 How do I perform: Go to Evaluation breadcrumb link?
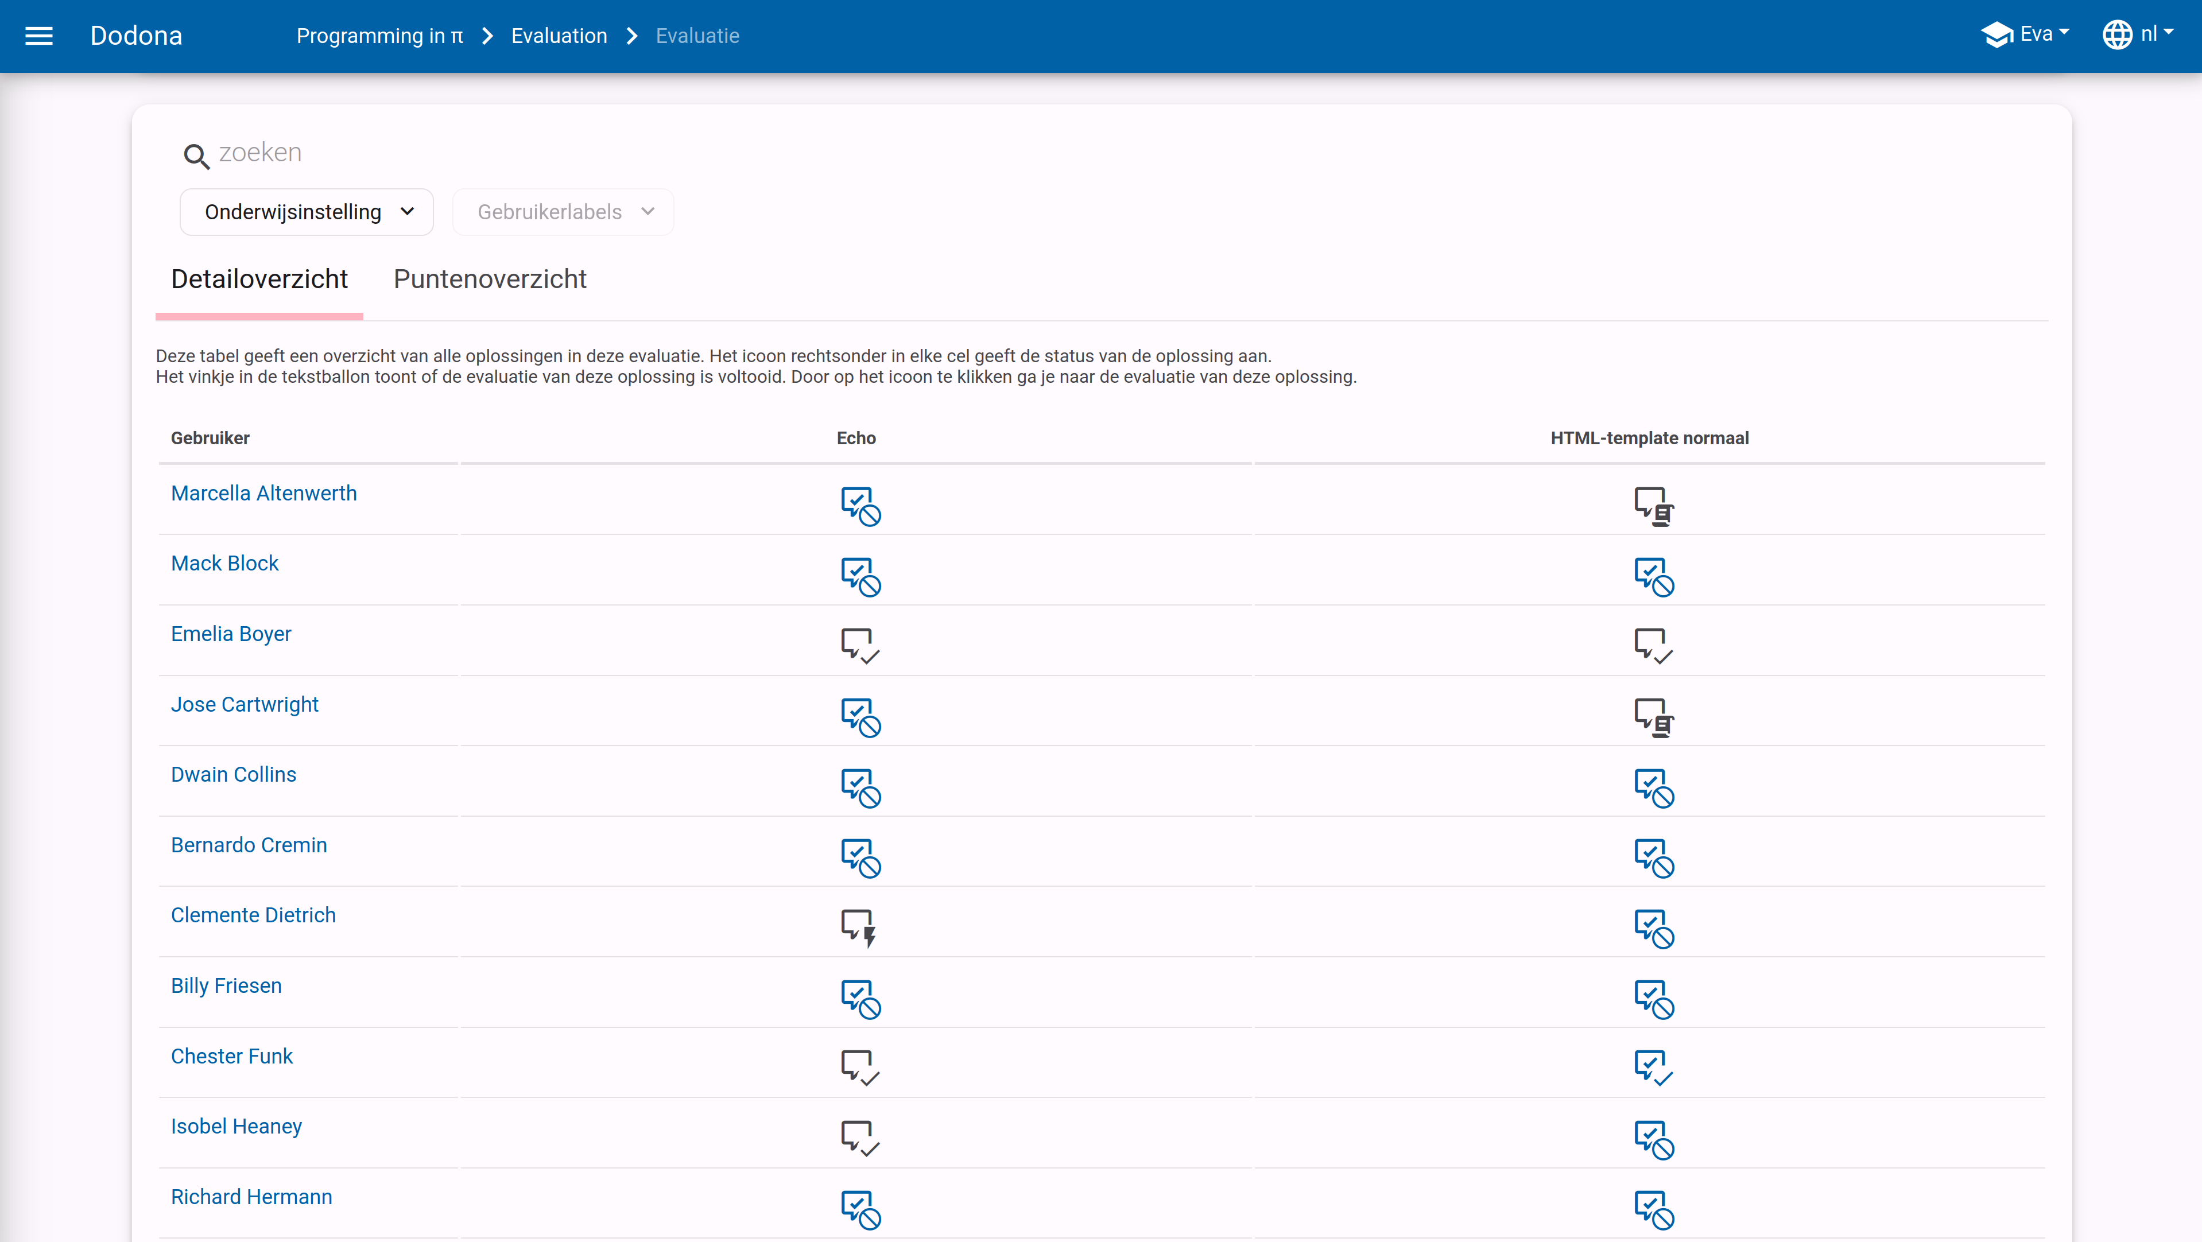coord(559,36)
